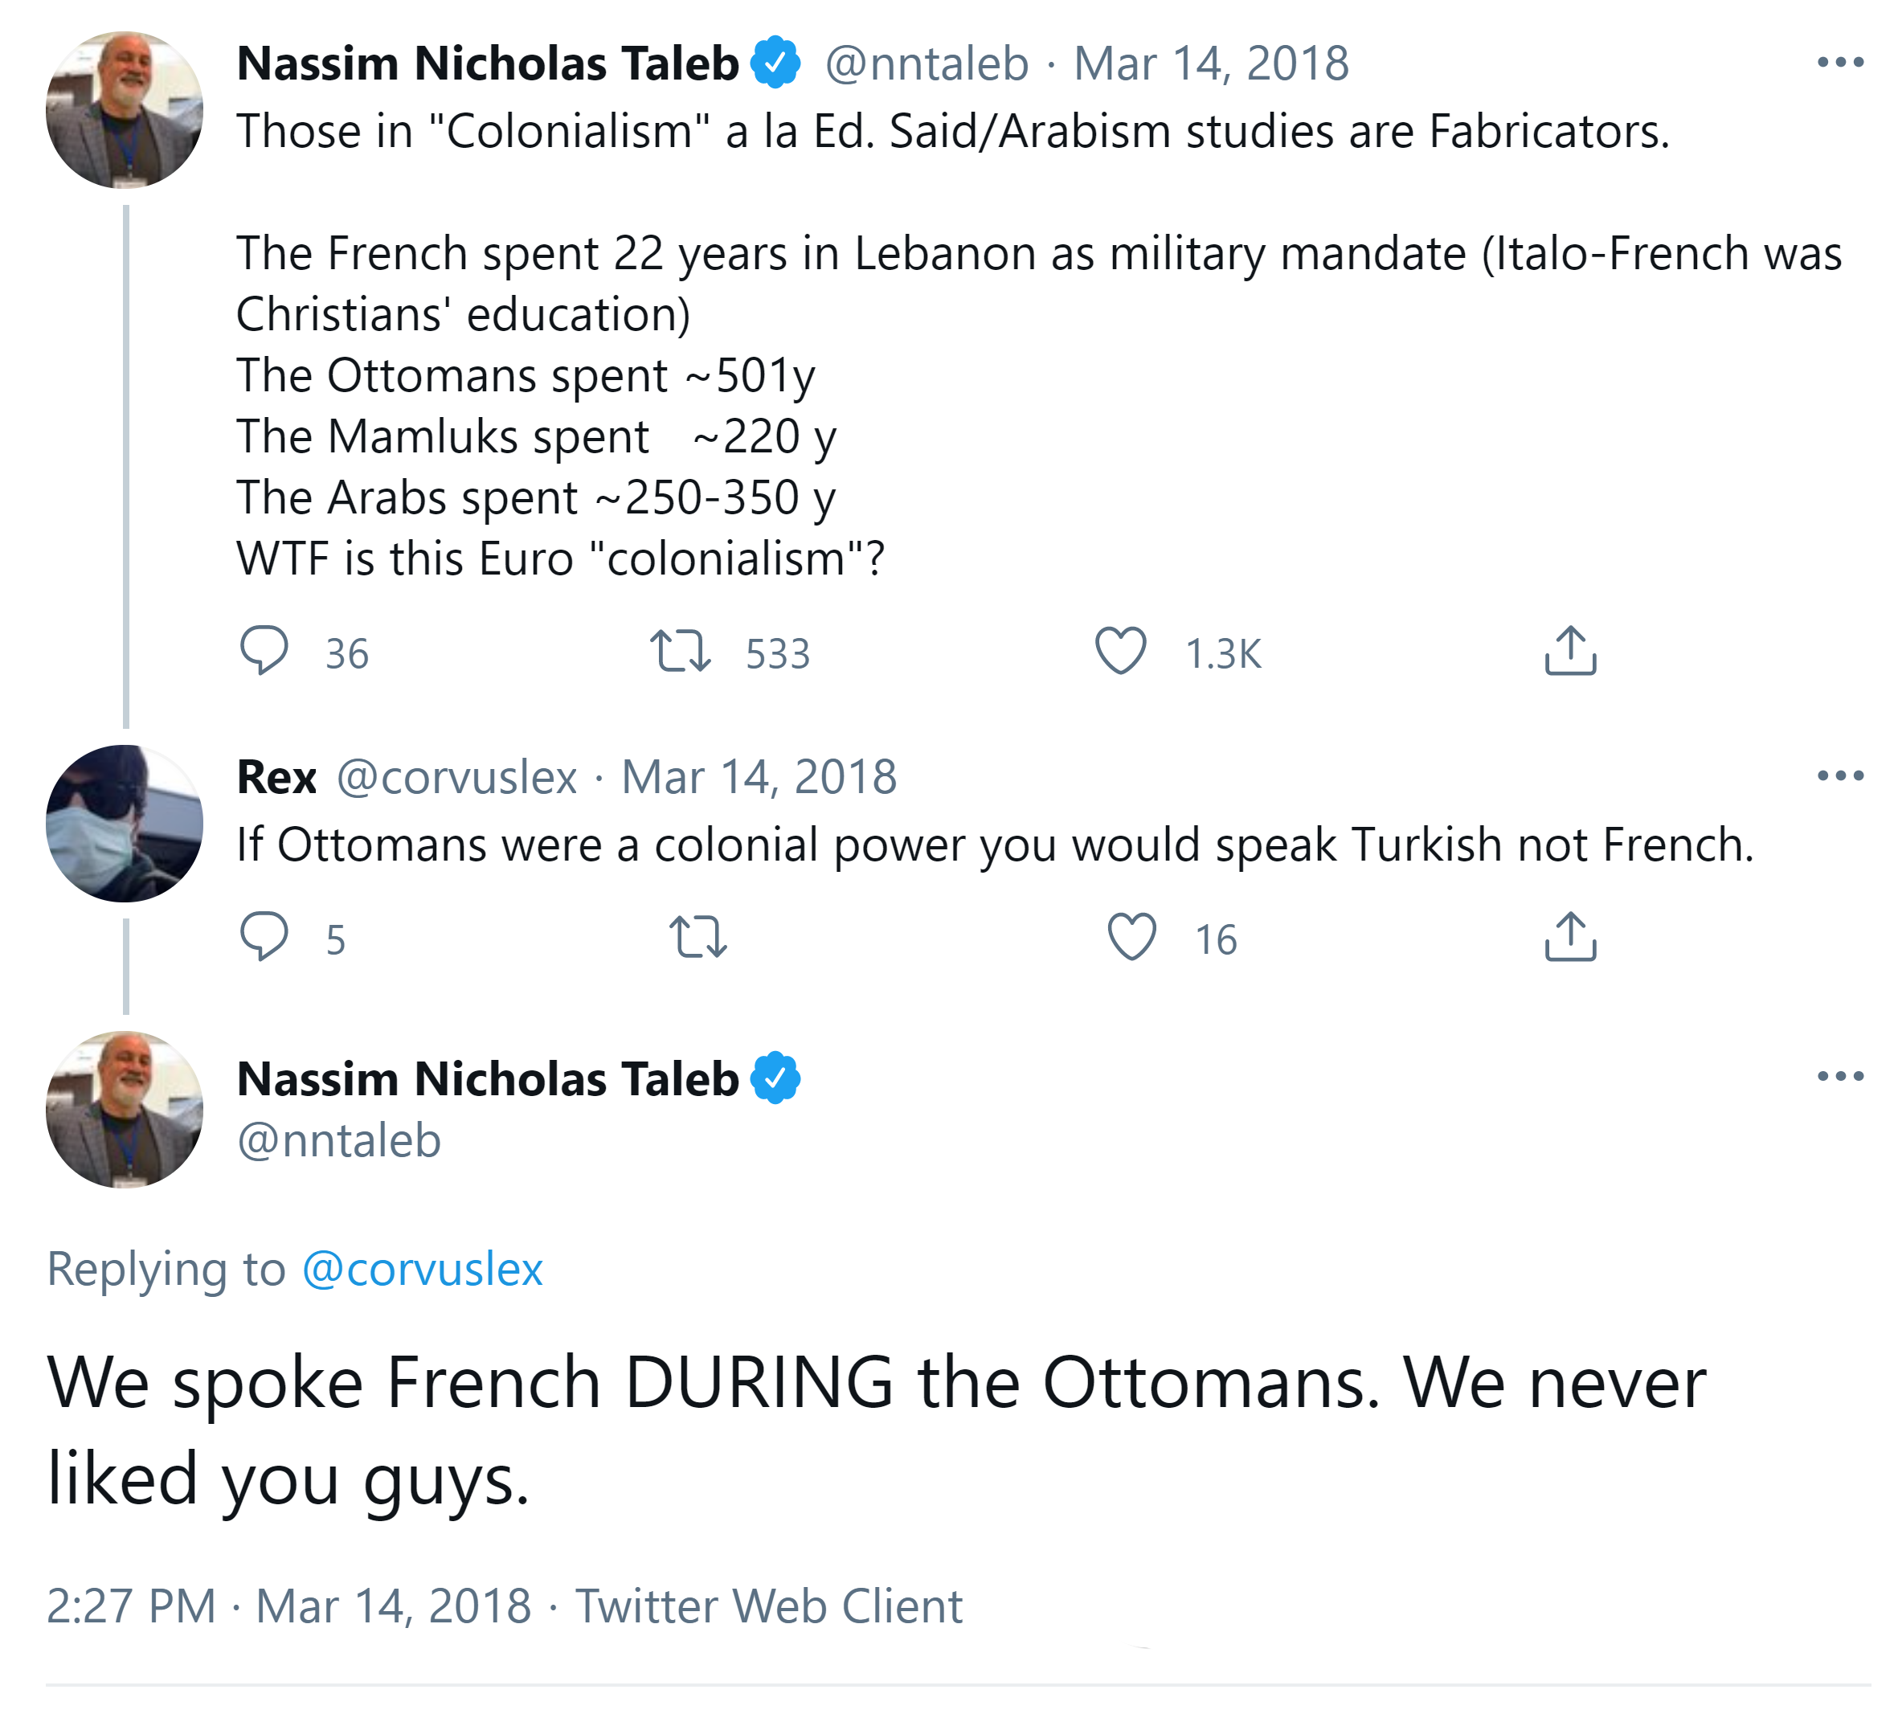View Rex's profile picture
Viewport: 1898px width, 1714px height.
[125, 824]
